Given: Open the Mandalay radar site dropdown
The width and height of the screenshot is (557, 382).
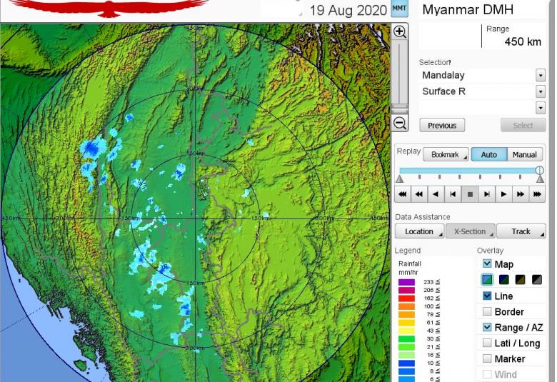Looking at the screenshot, I should 540,76.
